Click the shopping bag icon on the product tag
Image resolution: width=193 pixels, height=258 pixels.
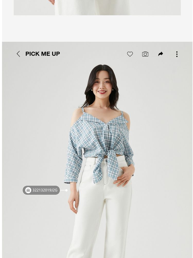point(28,190)
